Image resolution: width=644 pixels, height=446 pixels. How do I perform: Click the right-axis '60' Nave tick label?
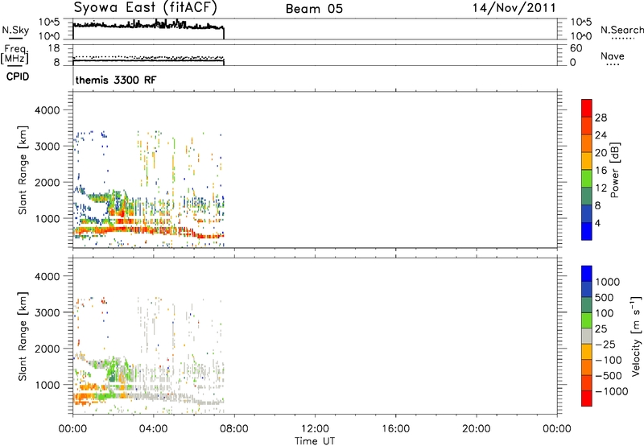(x=576, y=48)
